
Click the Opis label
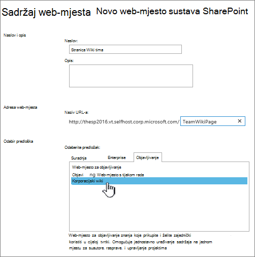point(69,60)
